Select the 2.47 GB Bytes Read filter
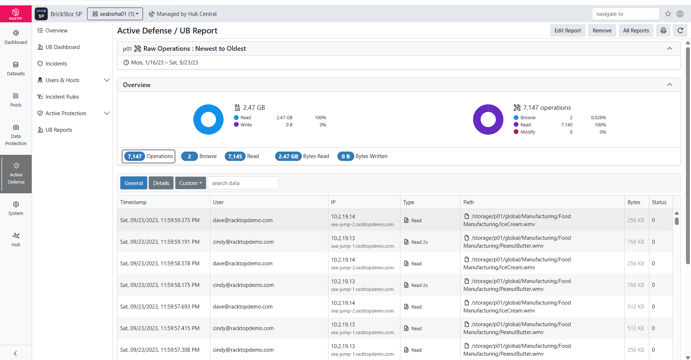Image resolution: width=691 pixels, height=360 pixels. pyautogui.click(x=302, y=156)
